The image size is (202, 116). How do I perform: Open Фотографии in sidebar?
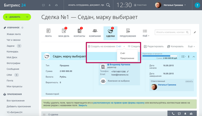13,63
